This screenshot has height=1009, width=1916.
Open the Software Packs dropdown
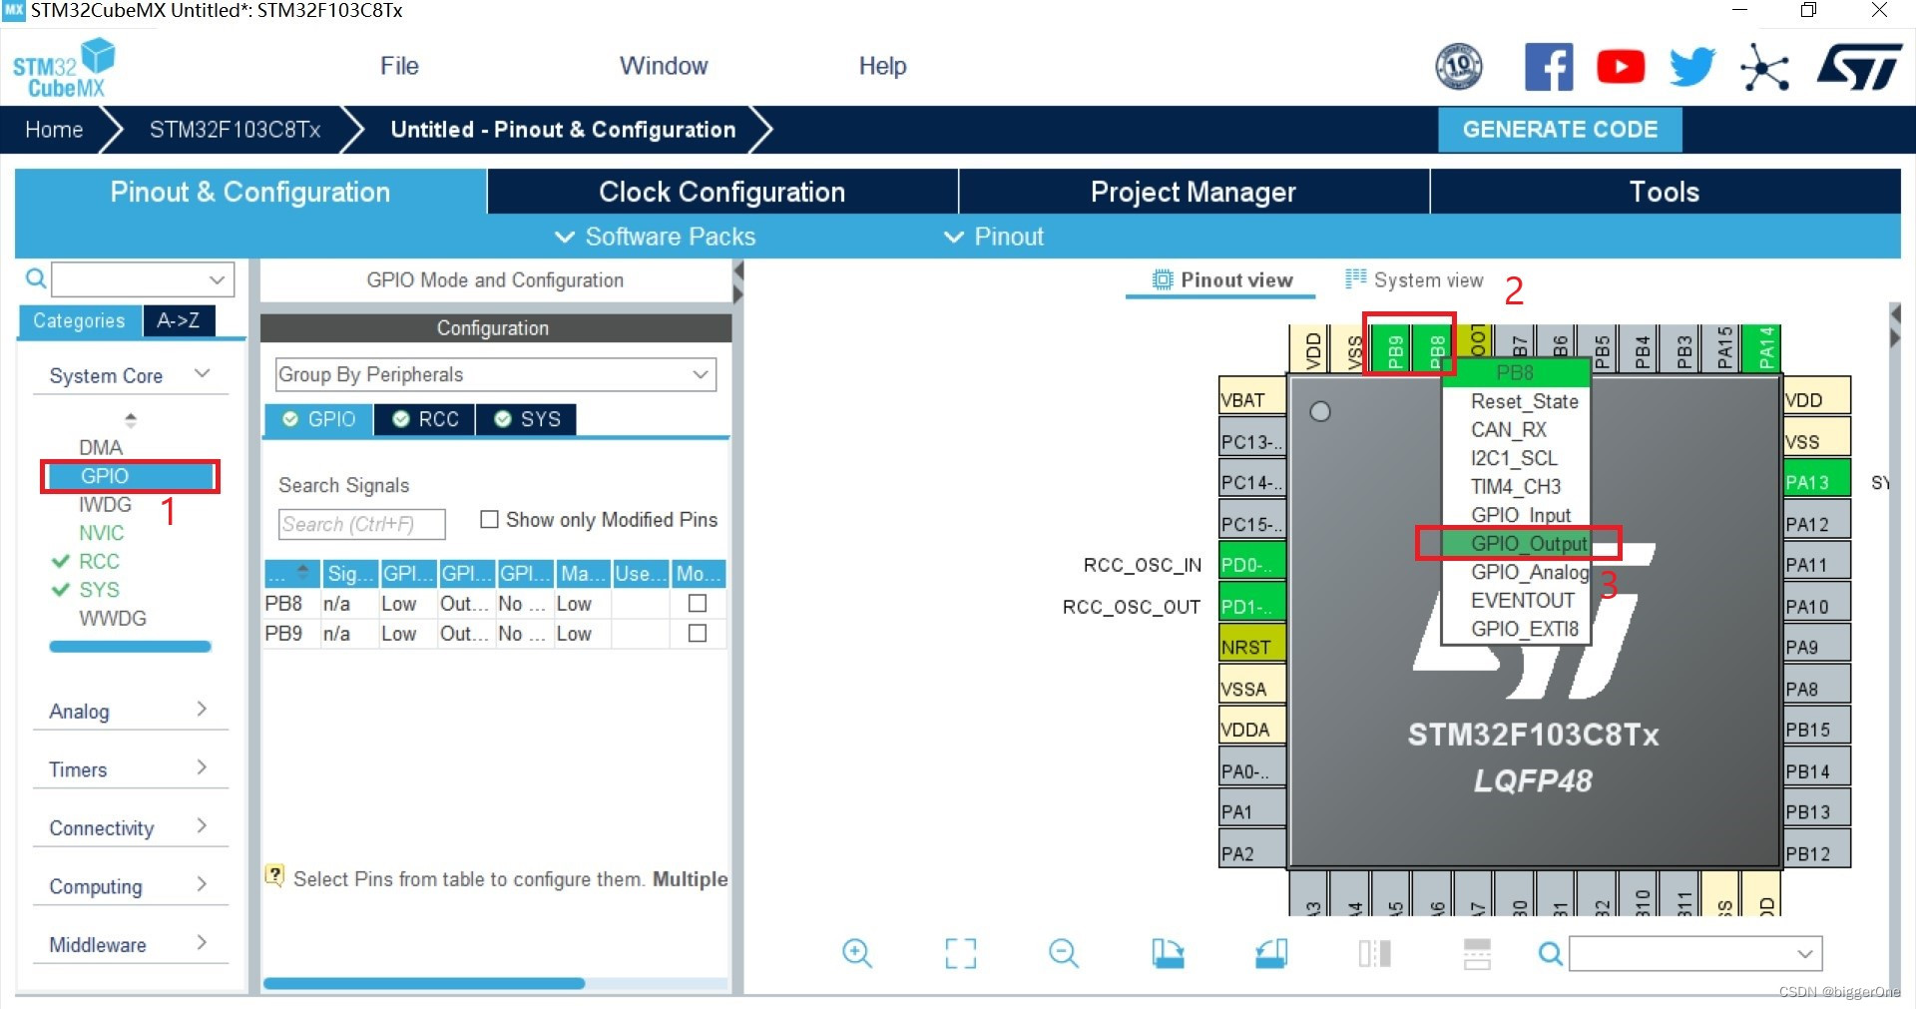[656, 237]
